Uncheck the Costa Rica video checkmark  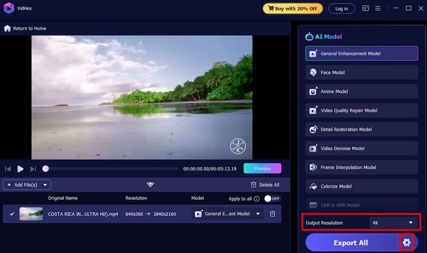12,214
